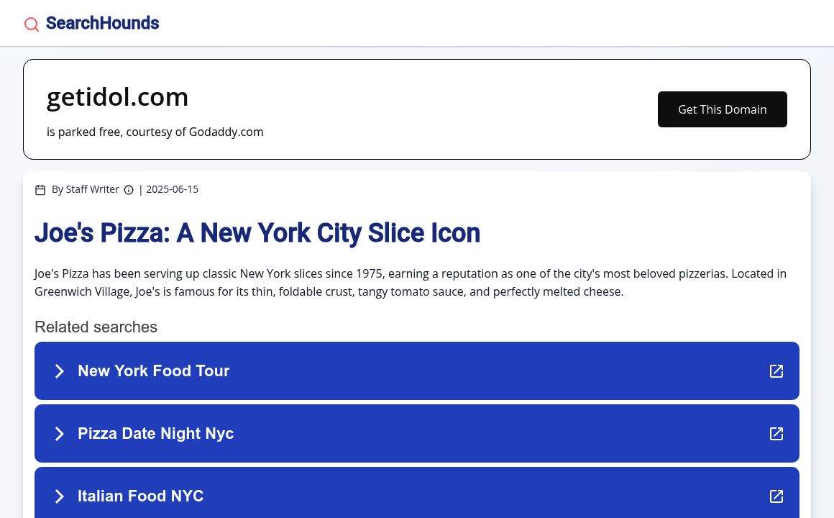Expand the Italian Food NYC chevron
The height and width of the screenshot is (518, 834).
[60, 496]
